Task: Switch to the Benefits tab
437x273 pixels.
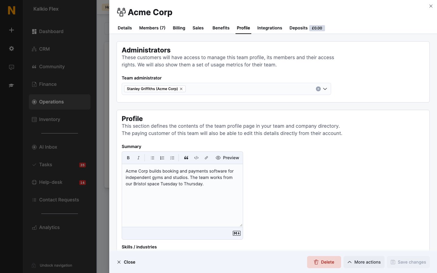Action: pos(221,28)
